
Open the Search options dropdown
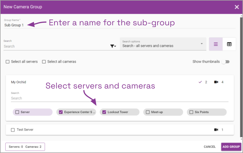tap(163, 44)
